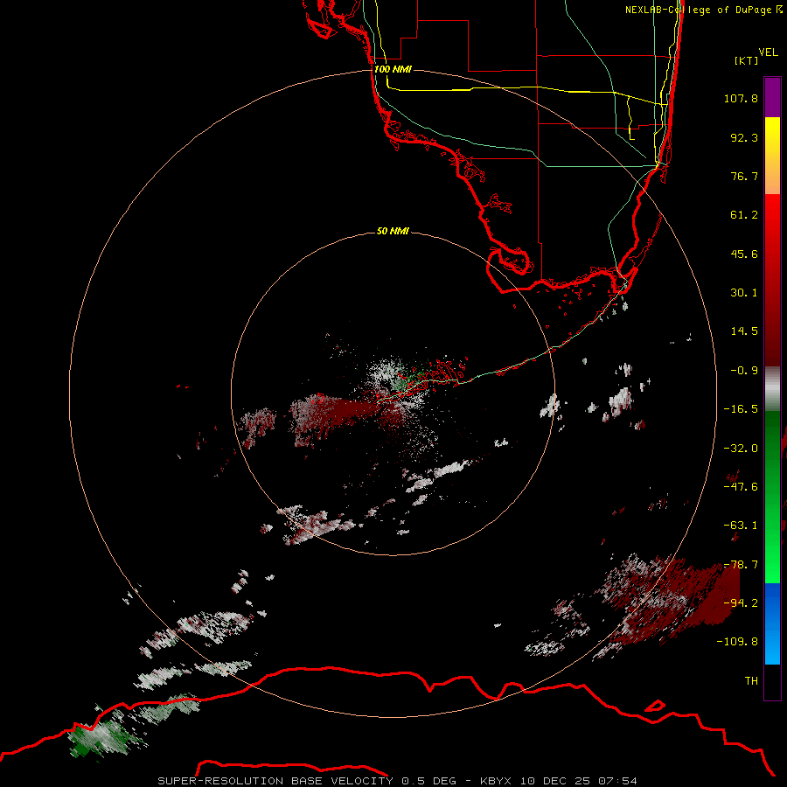Select the -94.2 velocity scale value

[741, 602]
